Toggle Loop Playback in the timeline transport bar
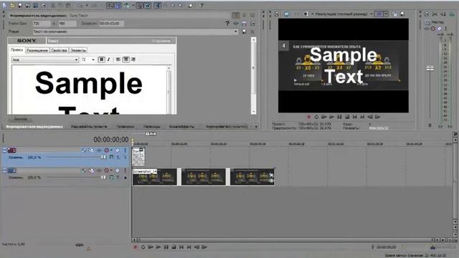Screen dimensions: 459x258 [x=143, y=247]
